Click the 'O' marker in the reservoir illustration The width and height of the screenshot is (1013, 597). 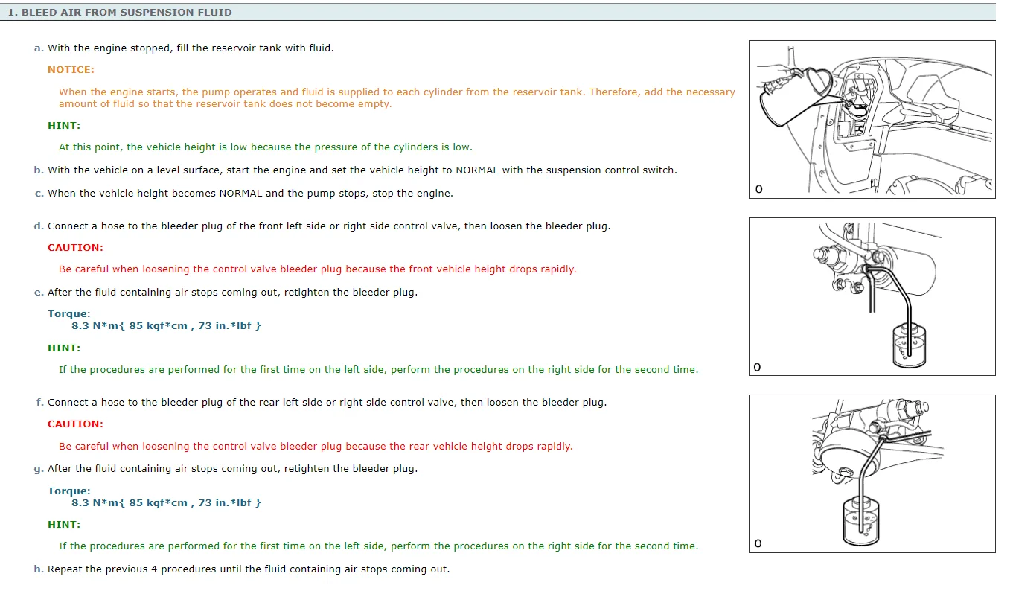(758, 189)
